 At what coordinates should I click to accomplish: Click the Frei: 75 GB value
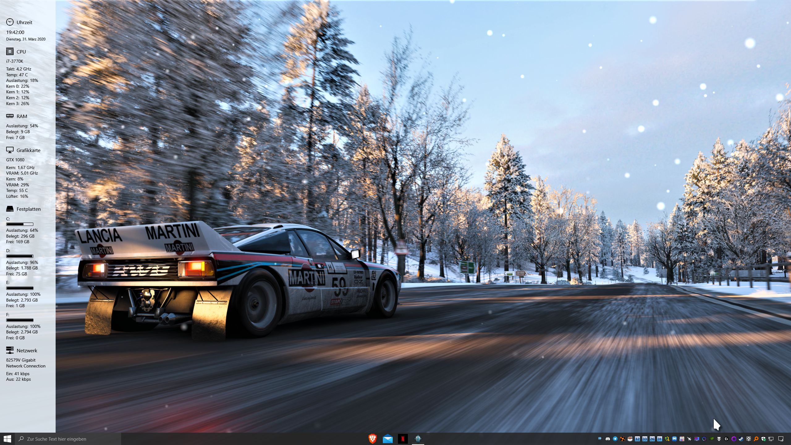[16, 274]
